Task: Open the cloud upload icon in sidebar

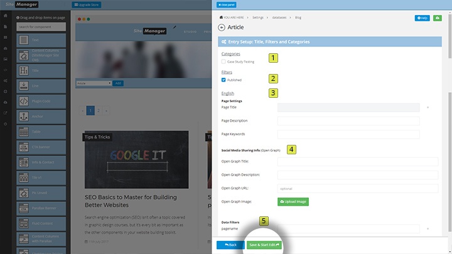Action: point(6,102)
